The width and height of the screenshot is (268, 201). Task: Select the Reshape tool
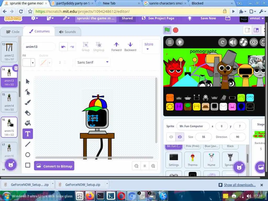28,92
